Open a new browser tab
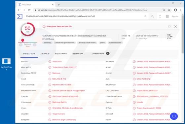The width and height of the screenshot is (185, 124). [59, 5]
